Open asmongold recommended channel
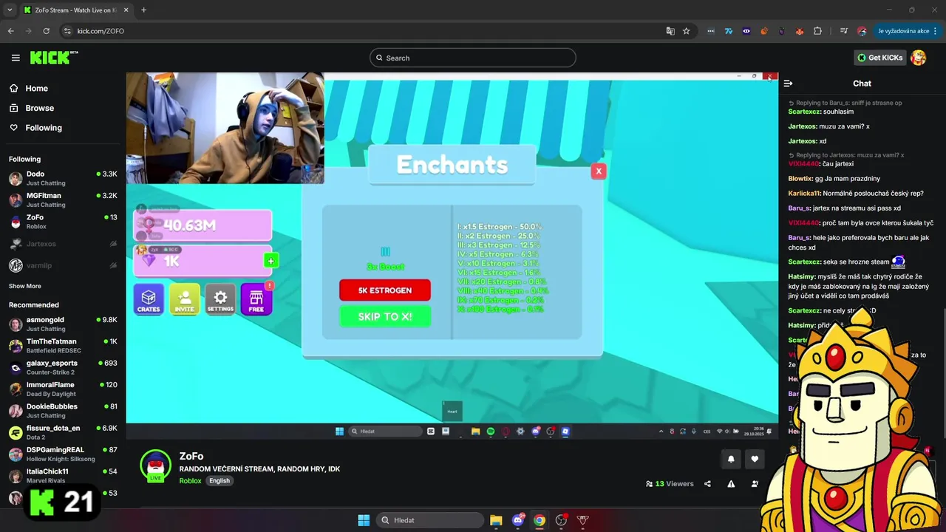This screenshot has height=532, width=946. pos(63,324)
